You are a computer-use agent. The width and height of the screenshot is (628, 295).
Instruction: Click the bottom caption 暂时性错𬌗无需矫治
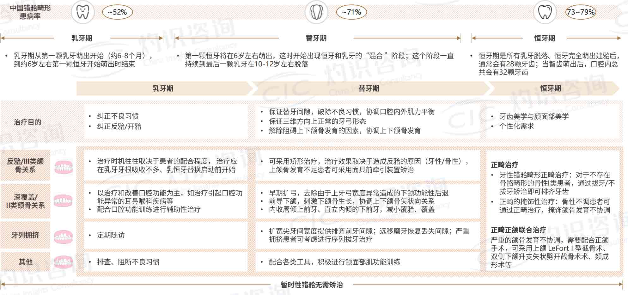pyautogui.click(x=312, y=285)
